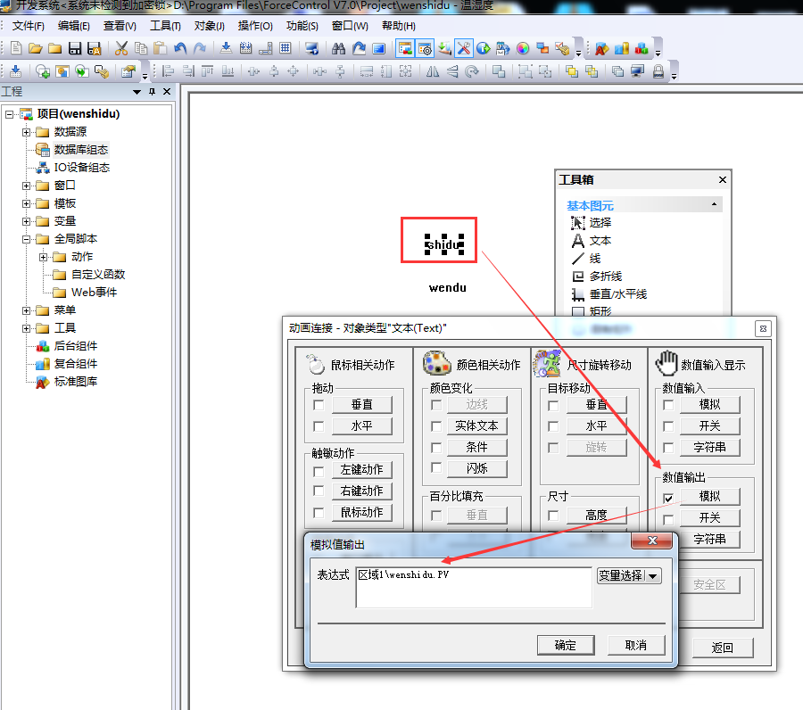Click 确定 in 模拟值输出 dialog

click(x=566, y=646)
